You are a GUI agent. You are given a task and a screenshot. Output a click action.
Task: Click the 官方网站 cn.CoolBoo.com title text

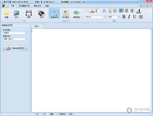(73, 2)
